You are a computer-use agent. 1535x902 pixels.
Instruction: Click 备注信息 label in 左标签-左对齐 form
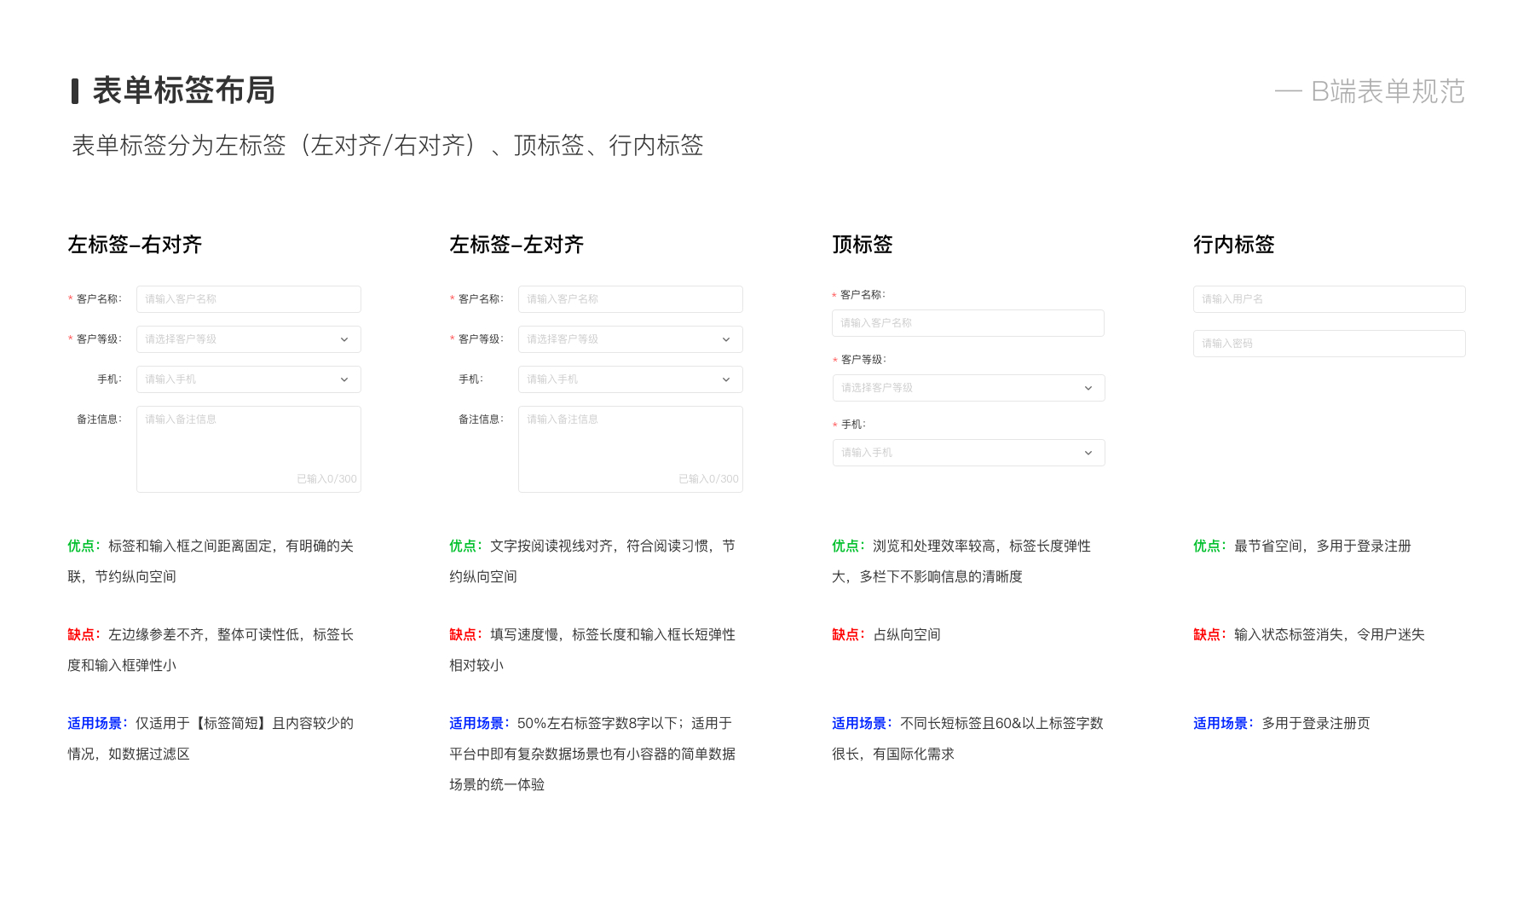pyautogui.click(x=481, y=419)
